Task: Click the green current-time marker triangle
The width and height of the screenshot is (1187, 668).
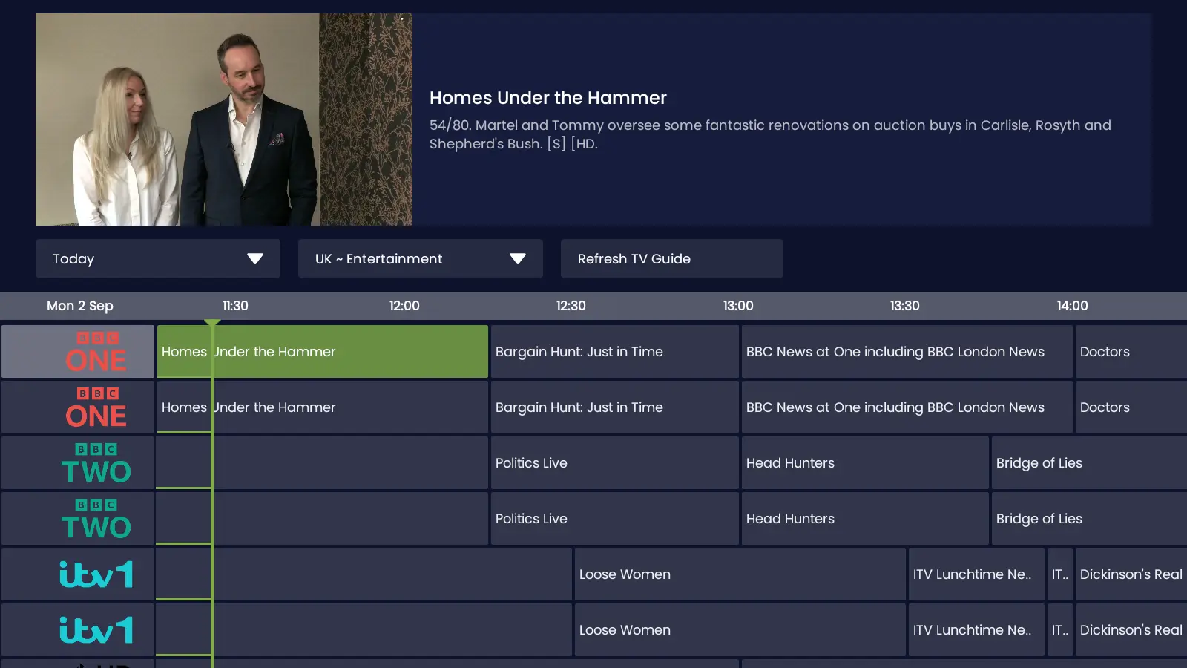Action: click(212, 323)
